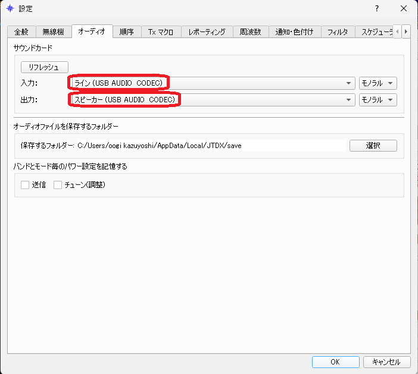Switch to the フィルタ tab
418x374 pixels.
[338, 32]
